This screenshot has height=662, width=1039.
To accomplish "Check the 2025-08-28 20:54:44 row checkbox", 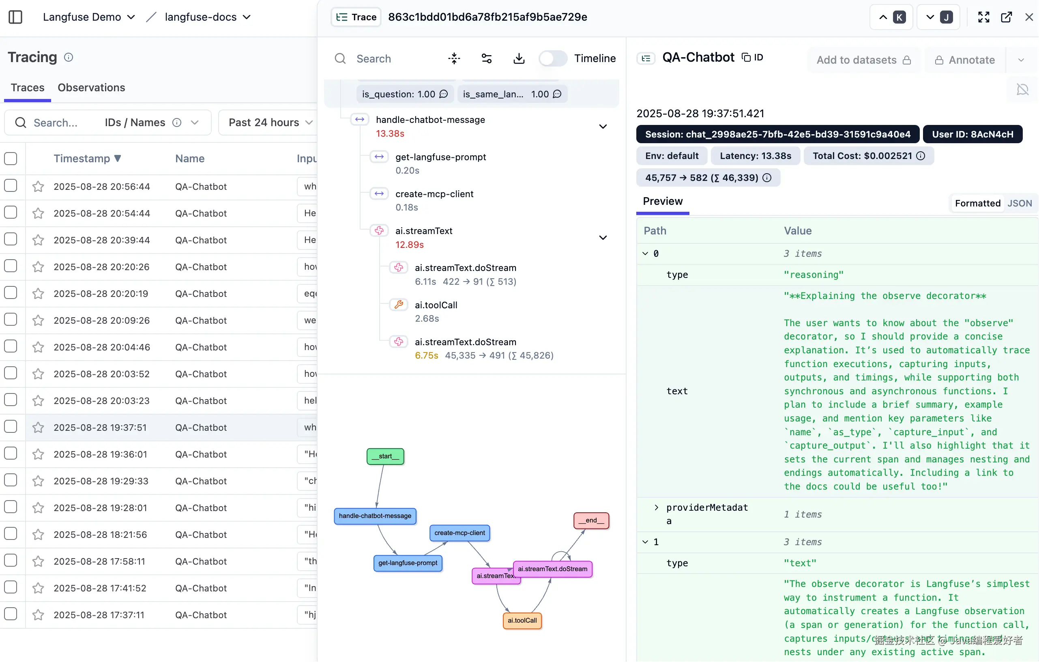I will pyautogui.click(x=11, y=213).
